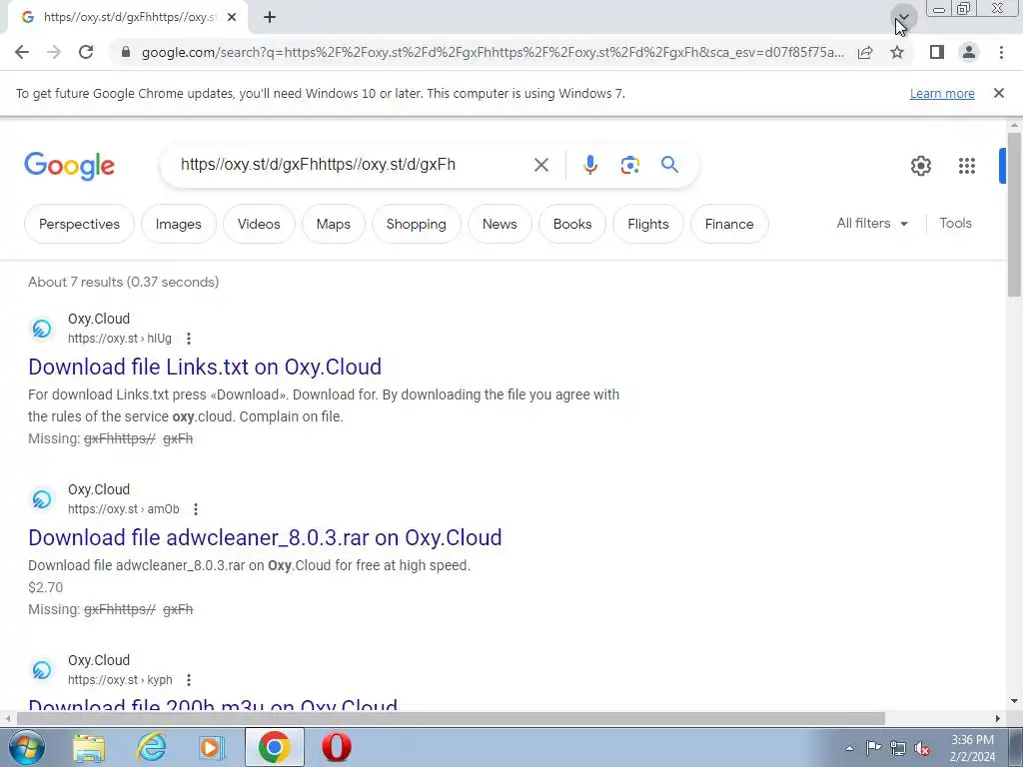Open Windows Explorer from taskbar
The width and height of the screenshot is (1023, 767).
(89, 747)
